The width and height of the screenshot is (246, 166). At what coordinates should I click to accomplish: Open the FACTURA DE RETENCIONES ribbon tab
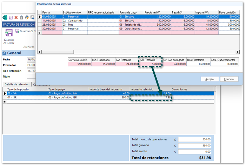click(18, 25)
